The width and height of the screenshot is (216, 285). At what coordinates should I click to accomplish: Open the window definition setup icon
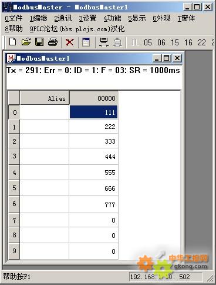click(86, 42)
